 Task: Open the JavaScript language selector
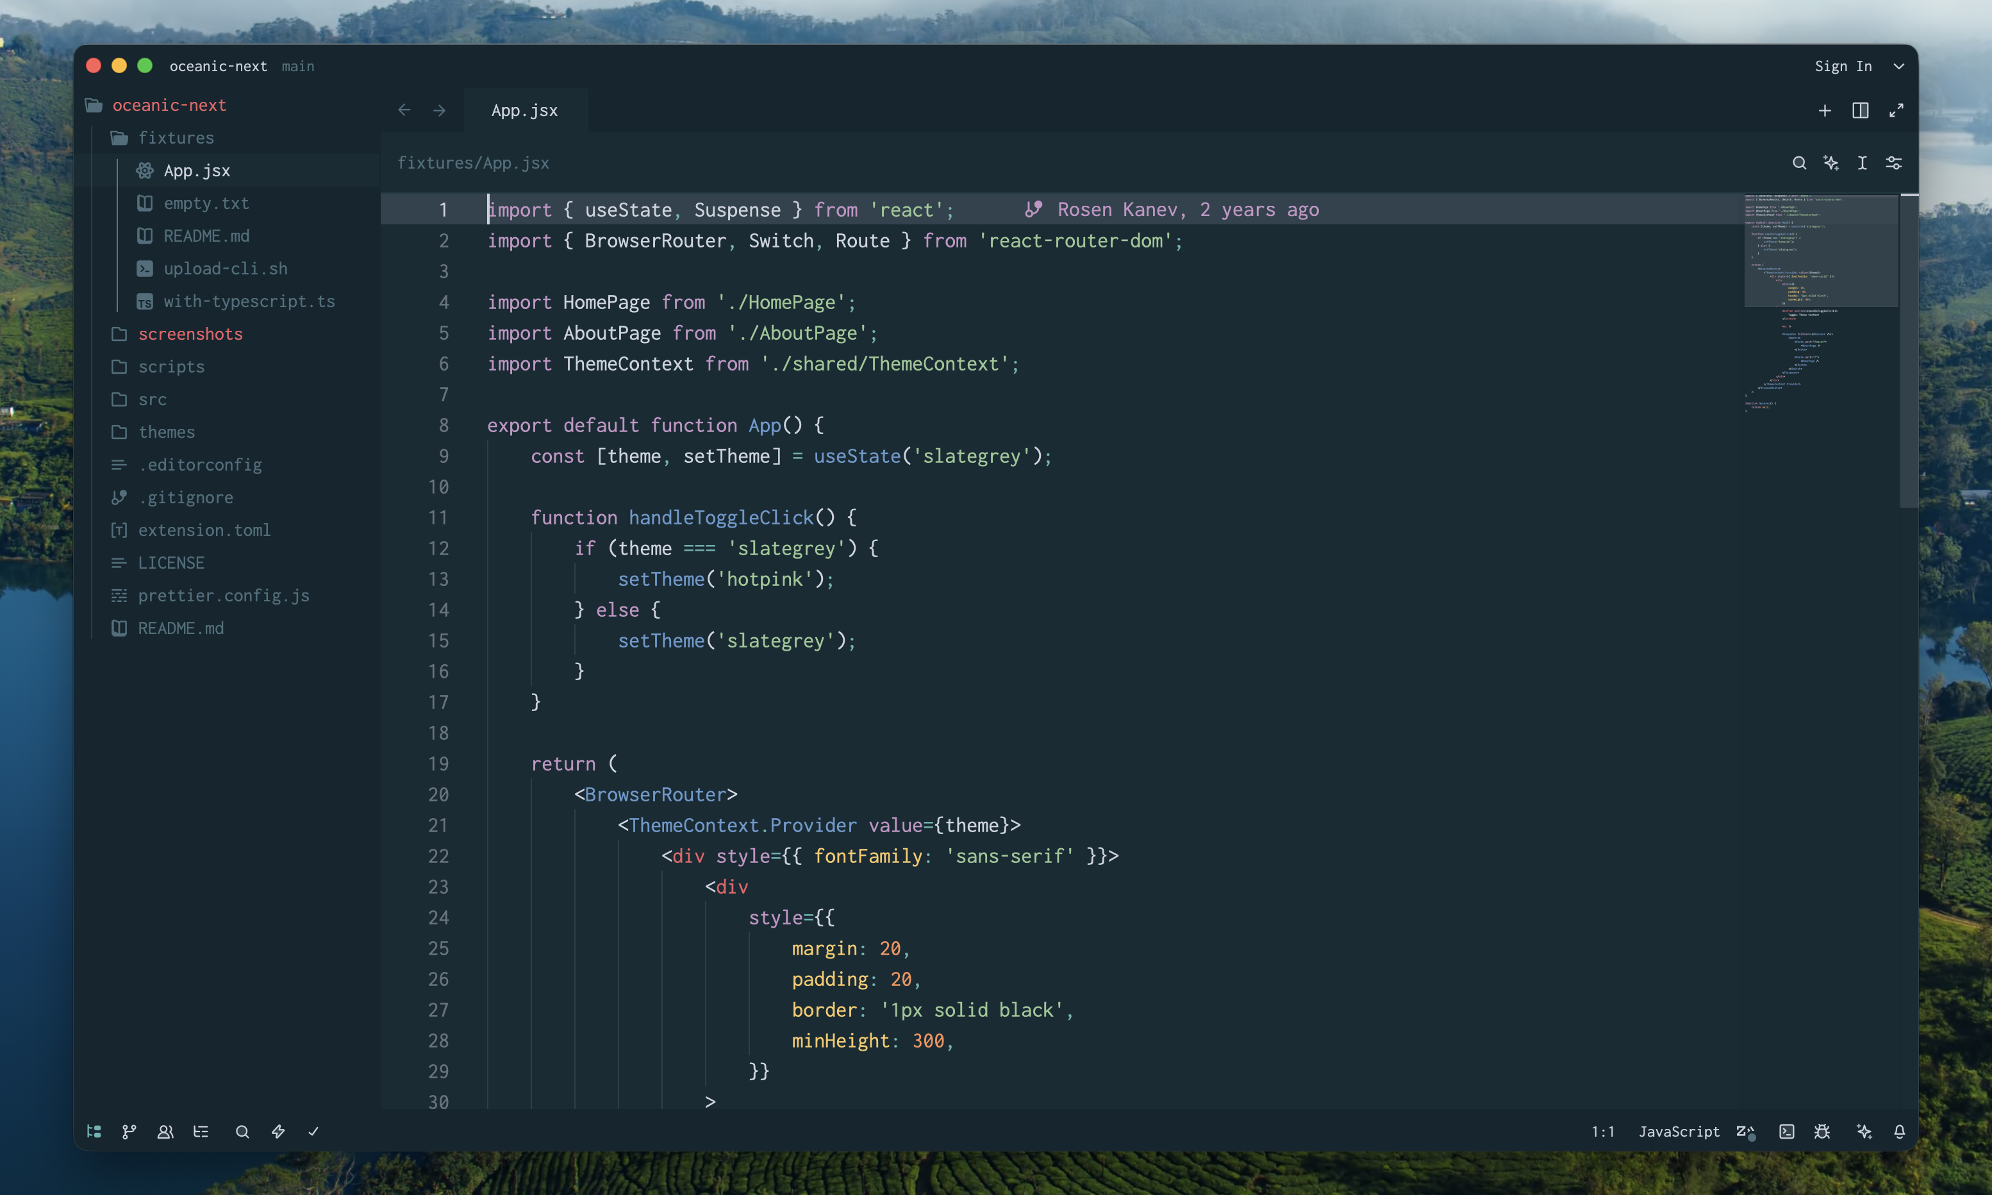coord(1679,1132)
